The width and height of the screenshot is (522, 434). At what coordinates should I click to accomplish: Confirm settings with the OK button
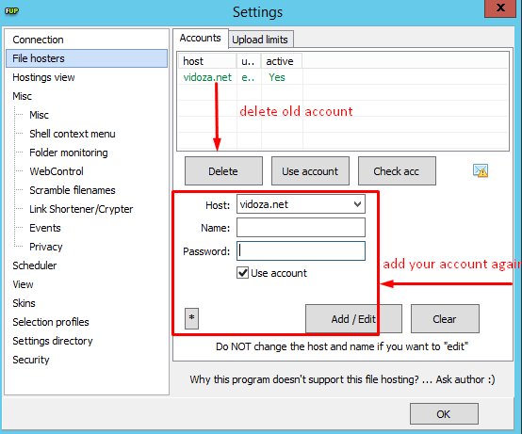444,413
